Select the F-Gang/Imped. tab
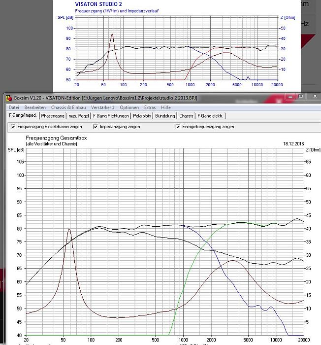Screen dimensions: 321x345 point(23,115)
